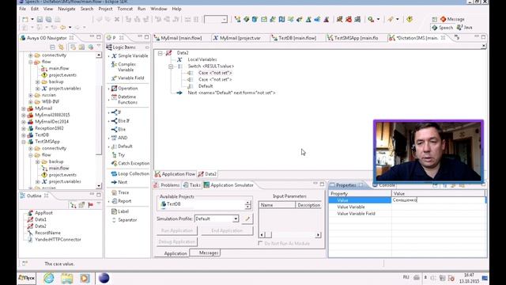Viewport: 506px width, 285px height.
Task: Select Simple Variable palette item
Action: click(130, 56)
